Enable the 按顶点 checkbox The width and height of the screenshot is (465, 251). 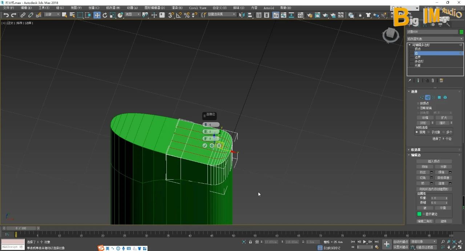coord(418,103)
